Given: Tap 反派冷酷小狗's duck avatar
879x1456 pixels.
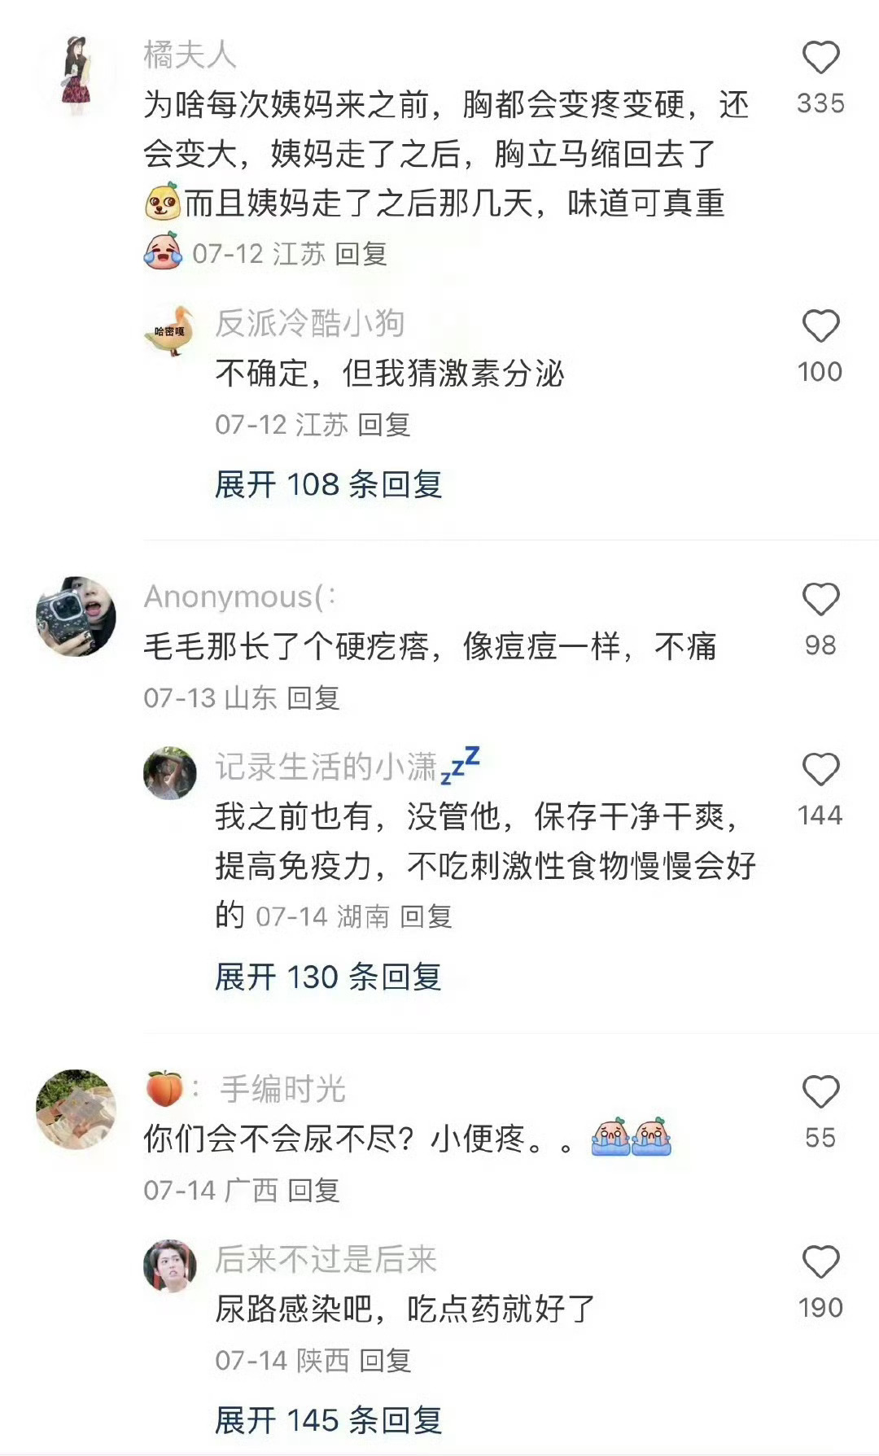Looking at the screenshot, I should 170,331.
